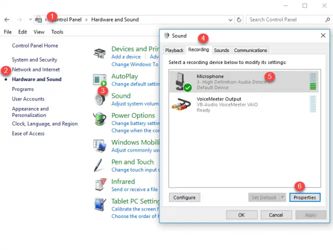Open the Tools menu
The image size is (333, 250).
click(x=57, y=32)
